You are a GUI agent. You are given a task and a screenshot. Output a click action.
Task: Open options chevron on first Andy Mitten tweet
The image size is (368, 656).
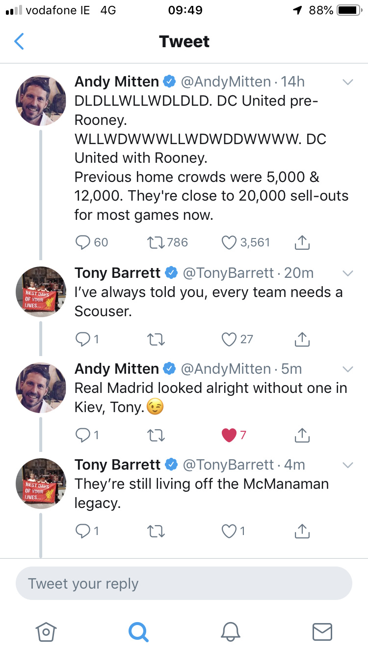[x=347, y=82]
